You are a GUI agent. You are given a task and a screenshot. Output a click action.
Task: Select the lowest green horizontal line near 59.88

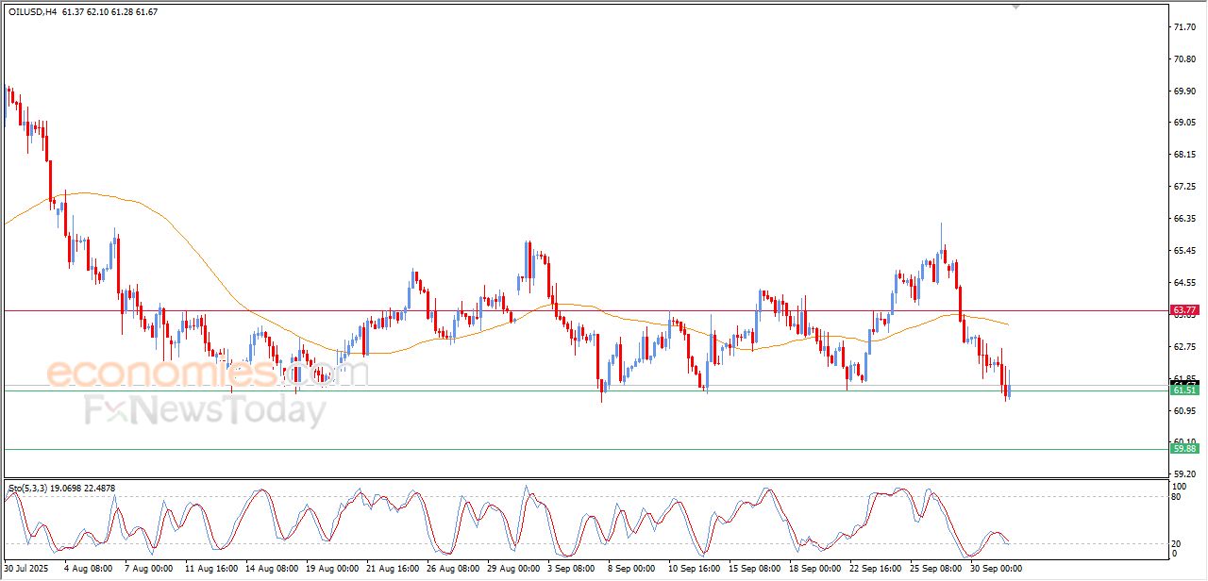tap(566, 449)
